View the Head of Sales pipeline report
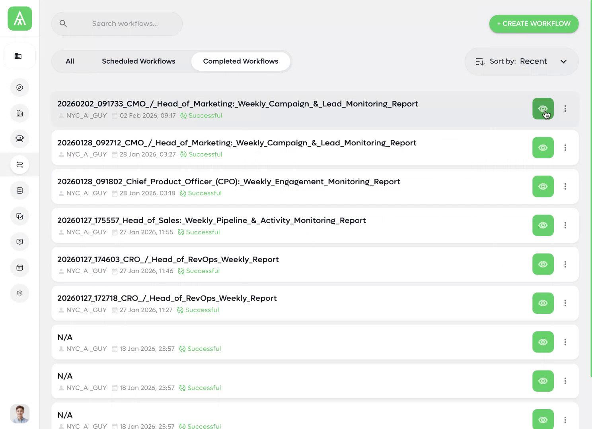This screenshot has width=592, height=429. pyautogui.click(x=543, y=225)
